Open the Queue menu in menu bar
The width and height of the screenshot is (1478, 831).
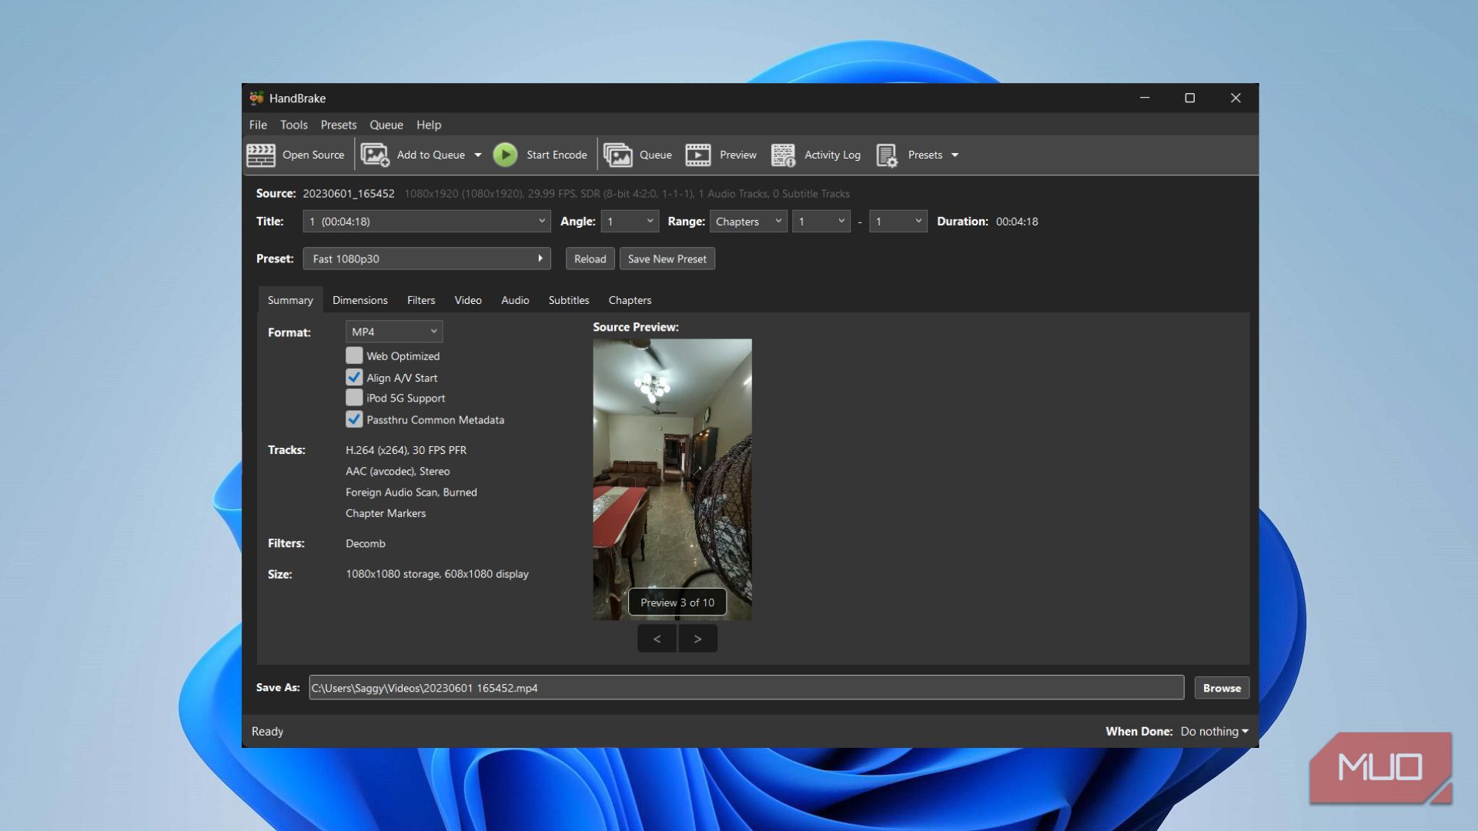(386, 125)
